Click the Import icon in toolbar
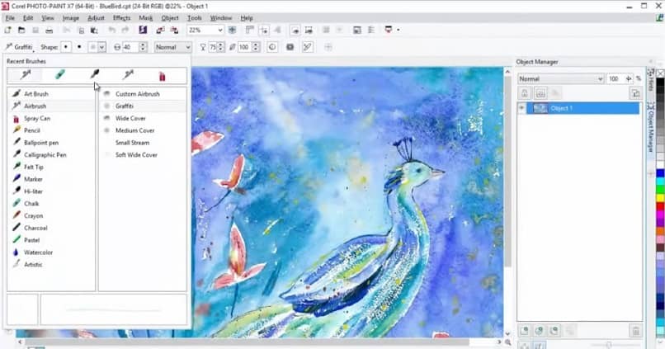 pyautogui.click(x=160, y=30)
